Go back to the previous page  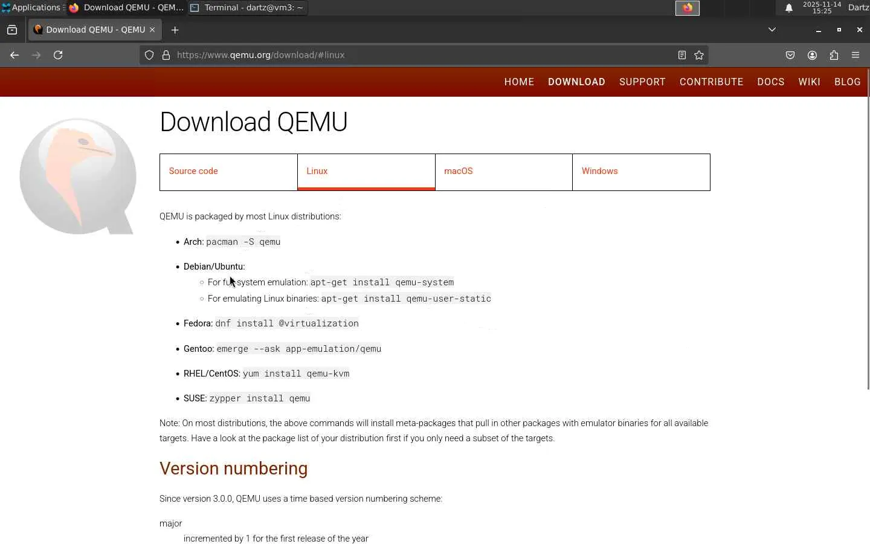point(14,55)
